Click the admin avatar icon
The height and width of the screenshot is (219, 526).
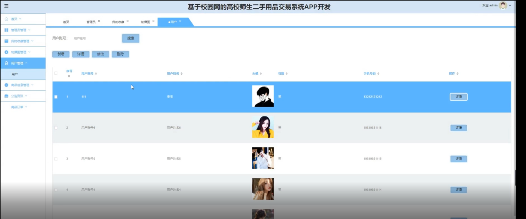503,5
